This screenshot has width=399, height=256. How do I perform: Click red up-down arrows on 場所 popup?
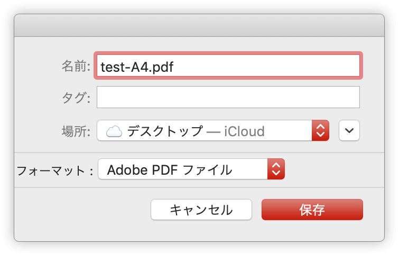tap(320, 130)
